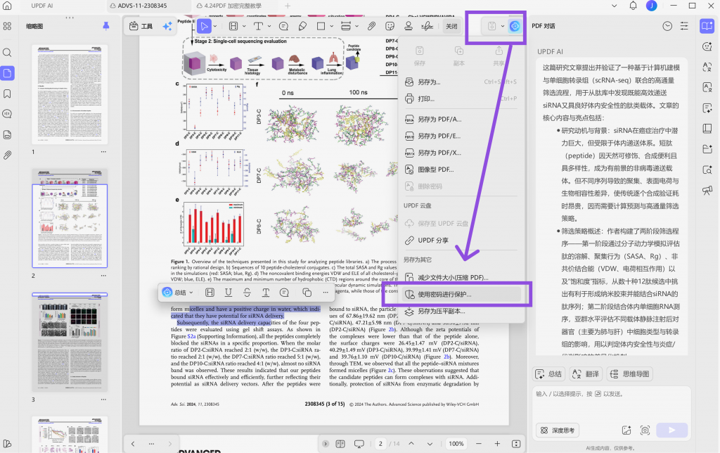Go to next page with down arrow
This screenshot has width=720, height=453.
coord(430,444)
